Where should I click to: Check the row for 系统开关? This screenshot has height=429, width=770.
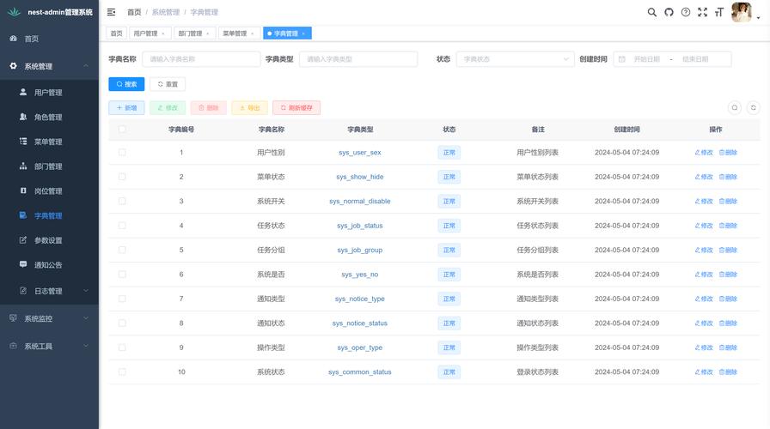pos(122,201)
